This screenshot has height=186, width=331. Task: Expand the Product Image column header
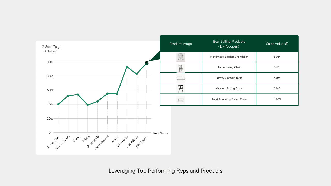coord(180,44)
